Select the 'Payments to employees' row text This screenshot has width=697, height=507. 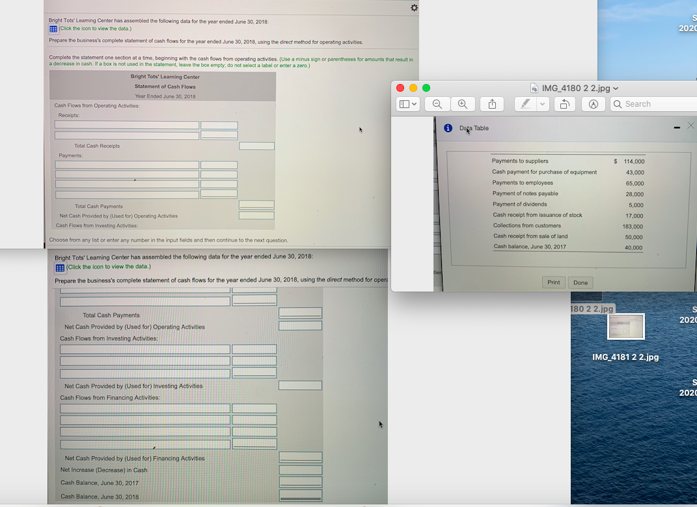coord(523,183)
